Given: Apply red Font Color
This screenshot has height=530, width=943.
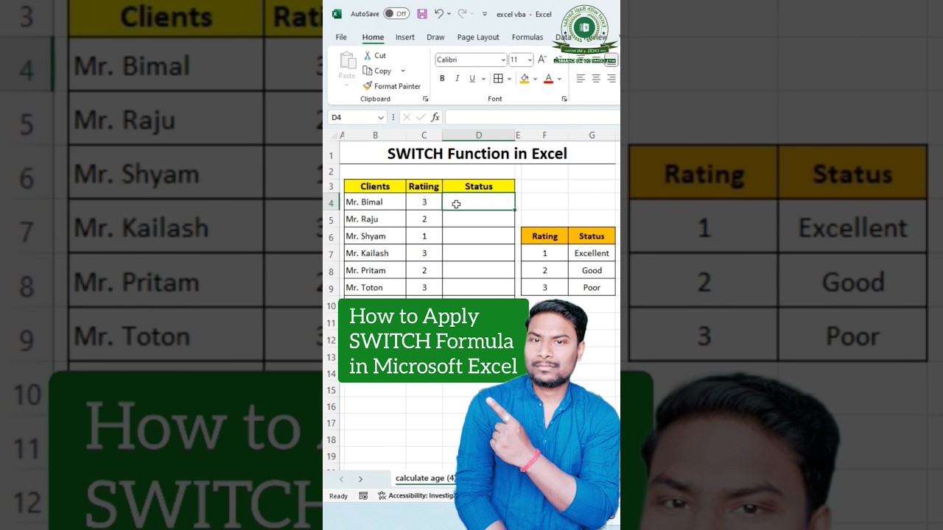Looking at the screenshot, I should pos(548,79).
